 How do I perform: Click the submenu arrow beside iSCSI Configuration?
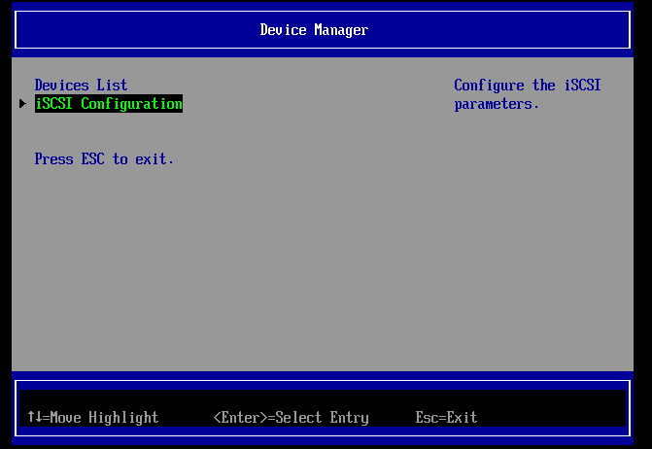point(22,104)
